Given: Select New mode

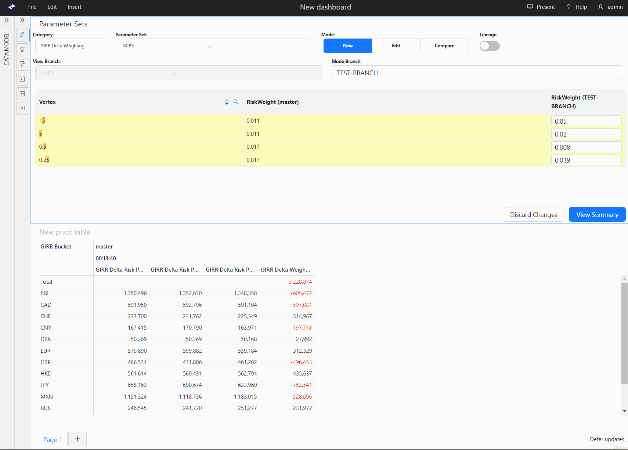Looking at the screenshot, I should point(347,46).
